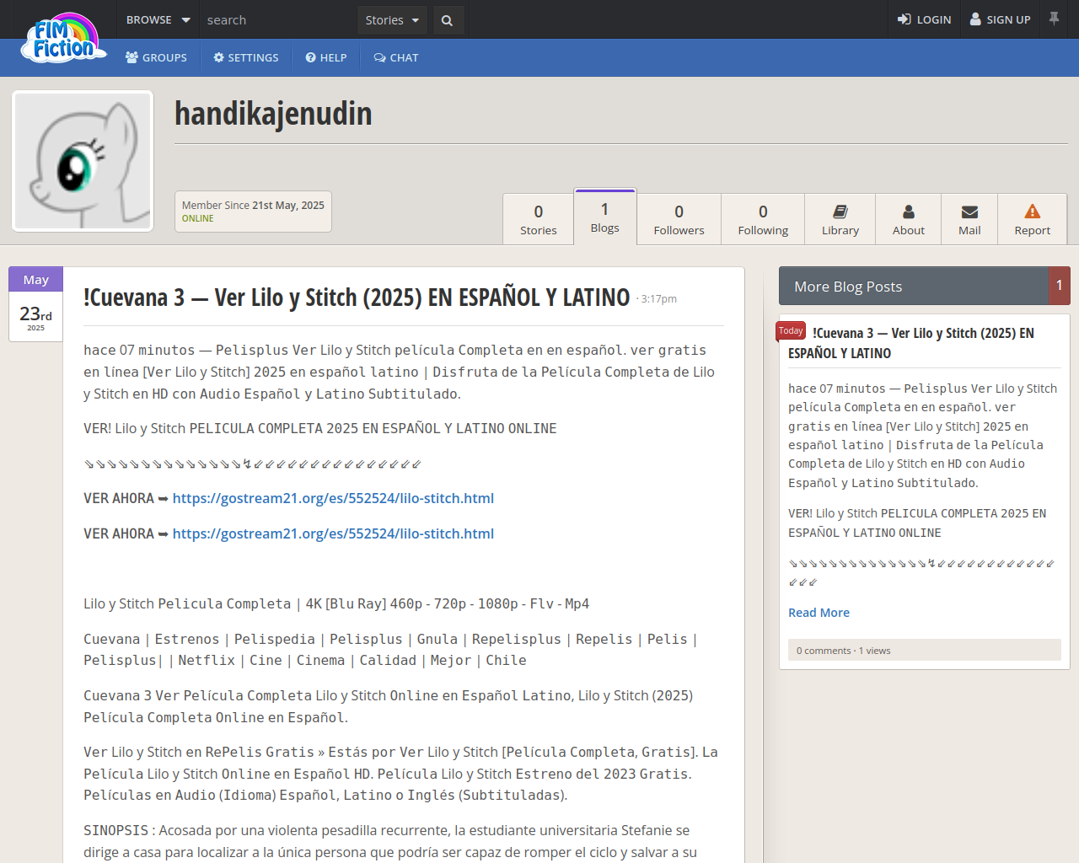
Task: Click the More Blog Posts header
Action: (913, 286)
